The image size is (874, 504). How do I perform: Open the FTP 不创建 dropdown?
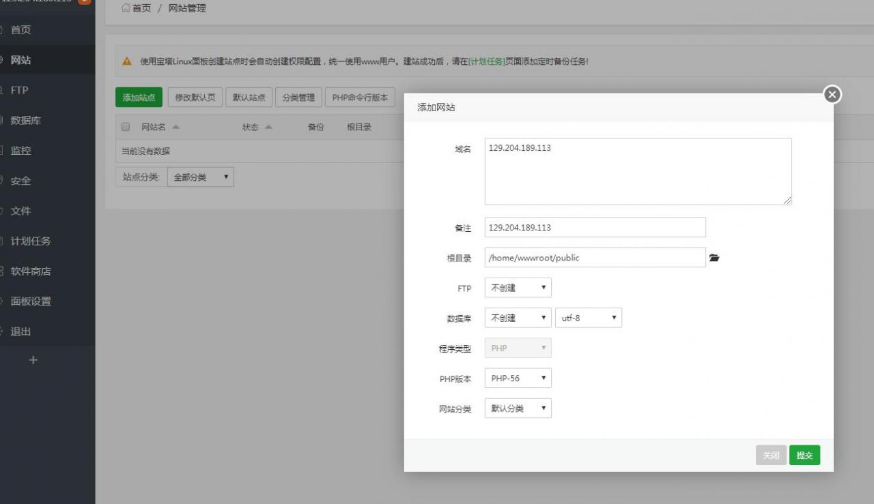518,288
